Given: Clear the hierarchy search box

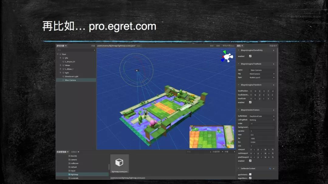Looking at the screenshot, I should [x=94, y=50].
